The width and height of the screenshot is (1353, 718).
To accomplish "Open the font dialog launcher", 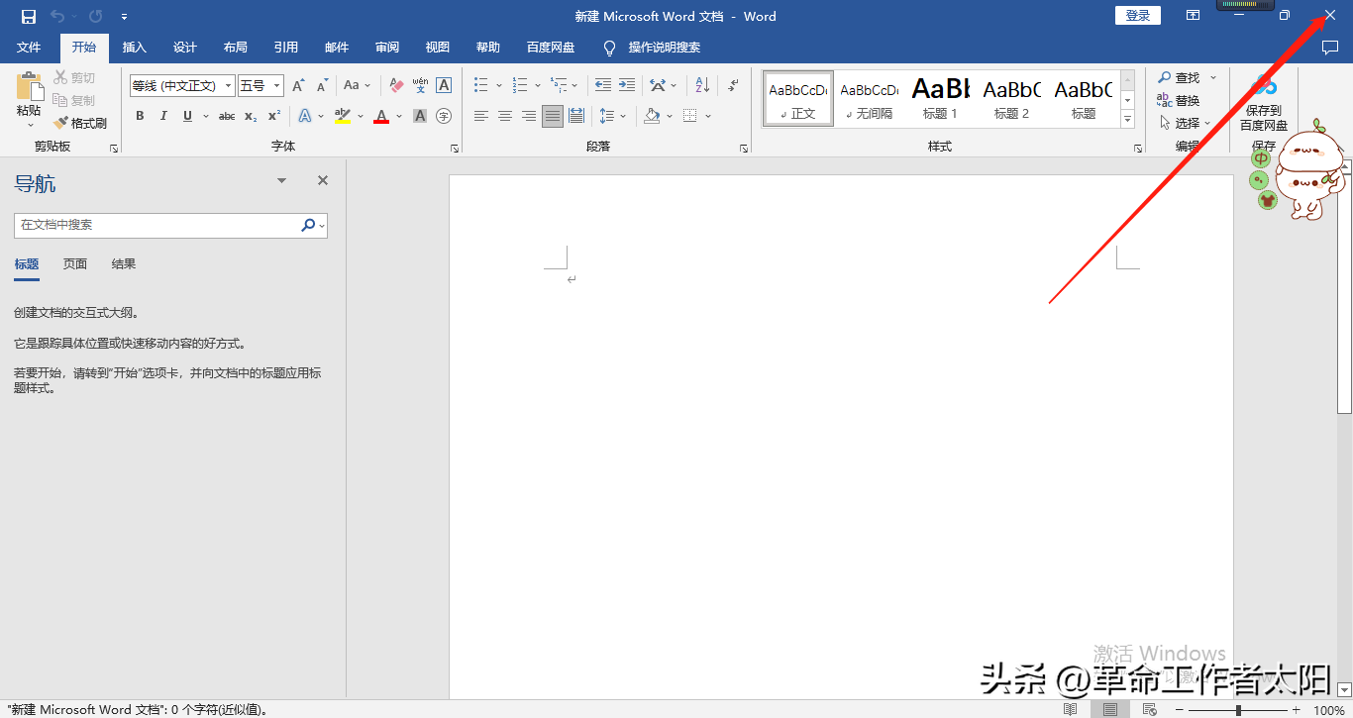I will [x=455, y=148].
